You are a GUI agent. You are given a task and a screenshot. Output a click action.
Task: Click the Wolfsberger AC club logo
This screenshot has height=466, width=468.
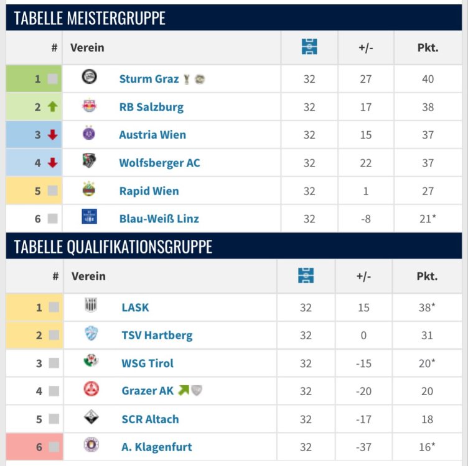(90, 162)
